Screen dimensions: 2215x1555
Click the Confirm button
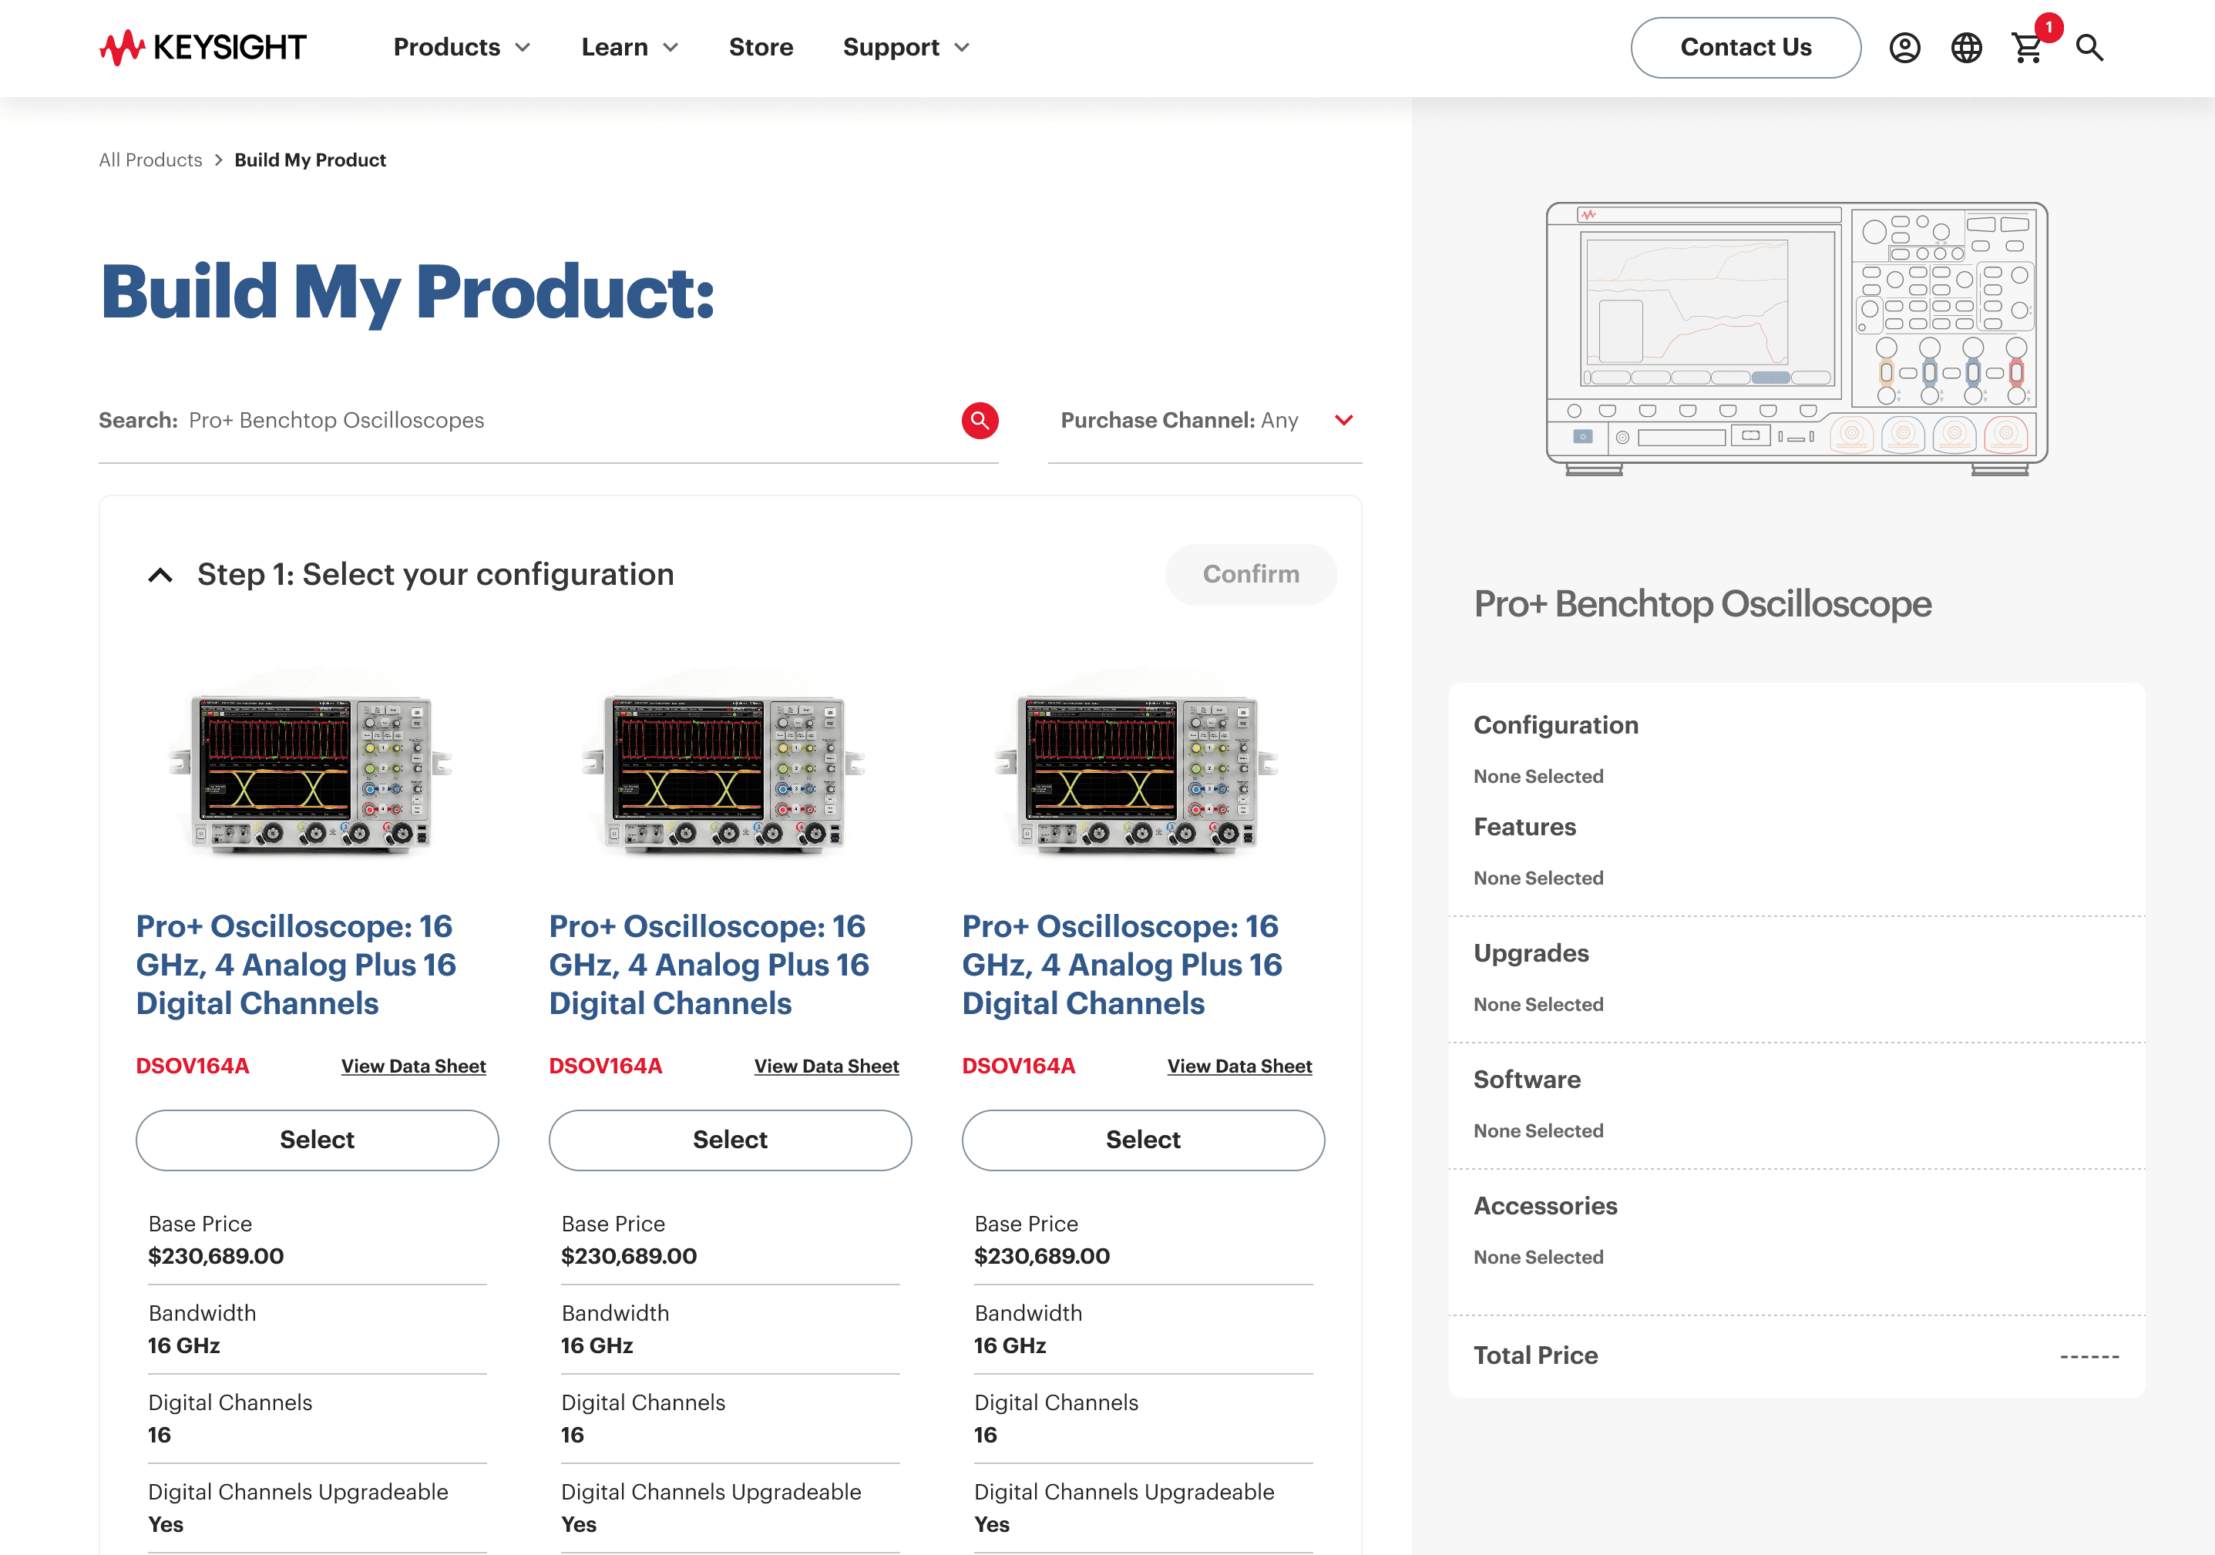(1250, 575)
